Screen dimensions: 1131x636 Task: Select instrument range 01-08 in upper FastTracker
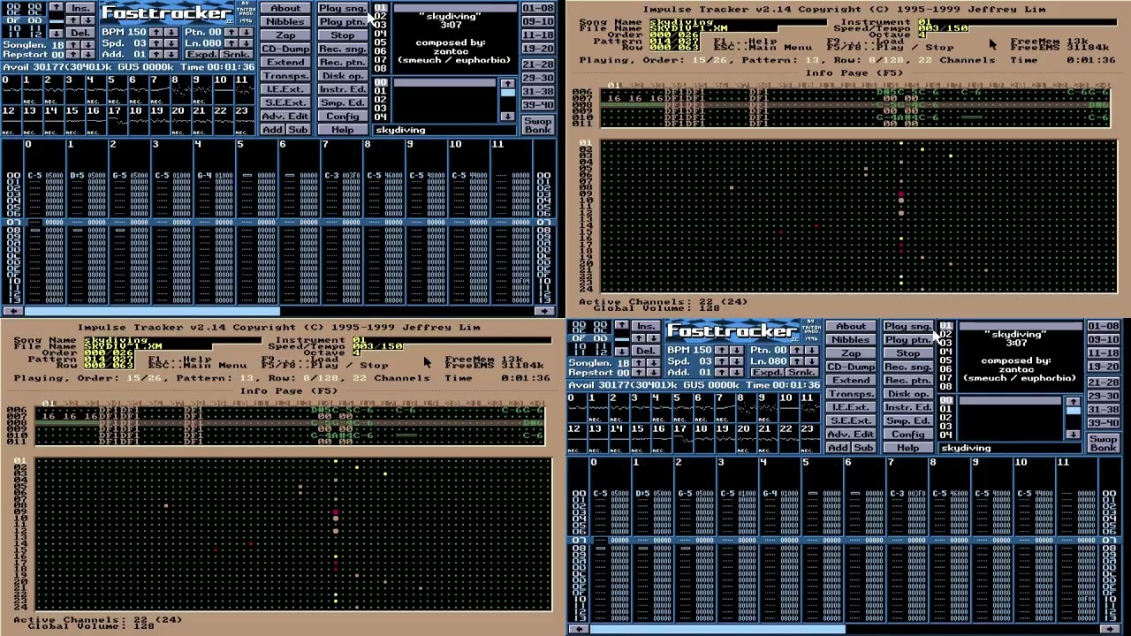click(x=538, y=9)
